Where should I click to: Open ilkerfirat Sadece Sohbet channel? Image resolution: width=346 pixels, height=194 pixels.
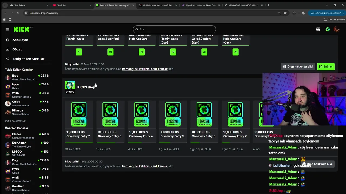click(x=27, y=188)
